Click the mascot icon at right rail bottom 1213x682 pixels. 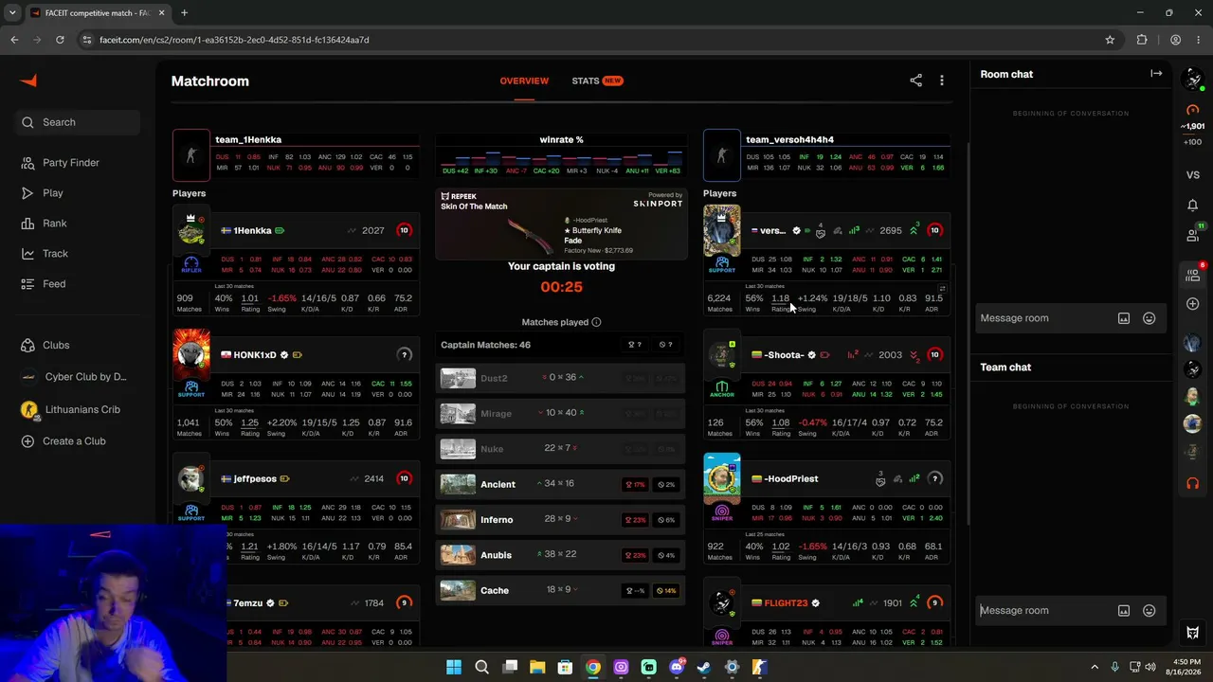click(1193, 633)
